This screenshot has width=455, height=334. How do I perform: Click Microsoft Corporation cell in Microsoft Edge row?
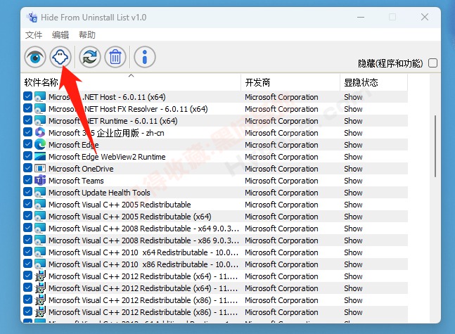click(281, 145)
